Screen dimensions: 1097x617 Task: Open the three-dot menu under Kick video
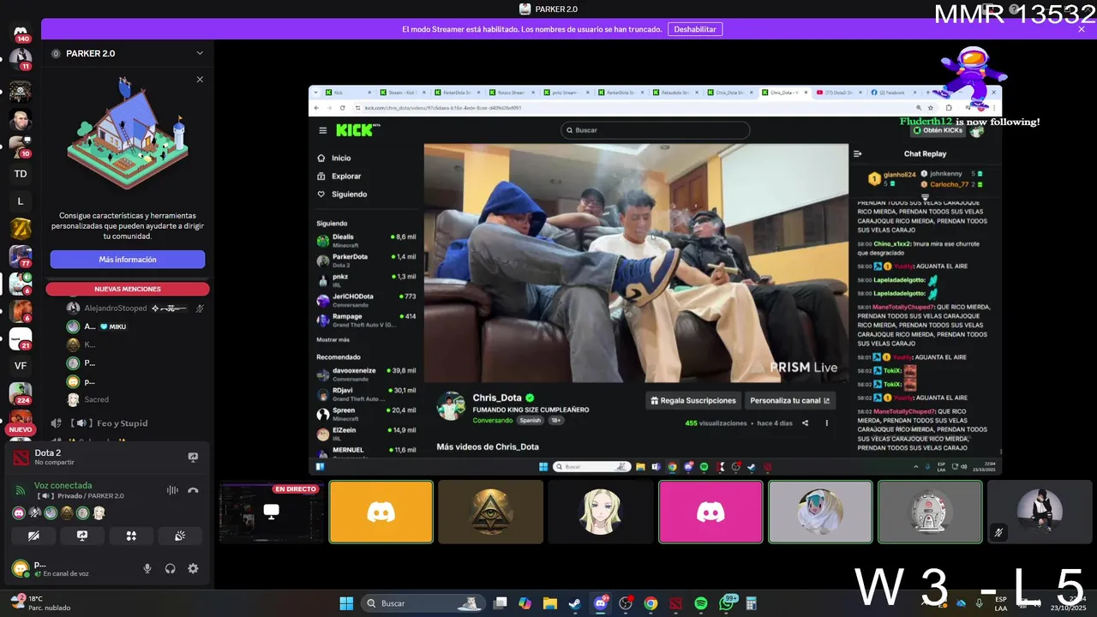click(826, 423)
